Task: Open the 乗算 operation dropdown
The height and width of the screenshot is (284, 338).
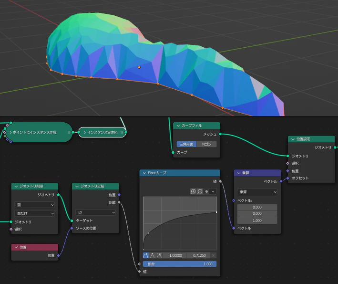Action: [257, 192]
